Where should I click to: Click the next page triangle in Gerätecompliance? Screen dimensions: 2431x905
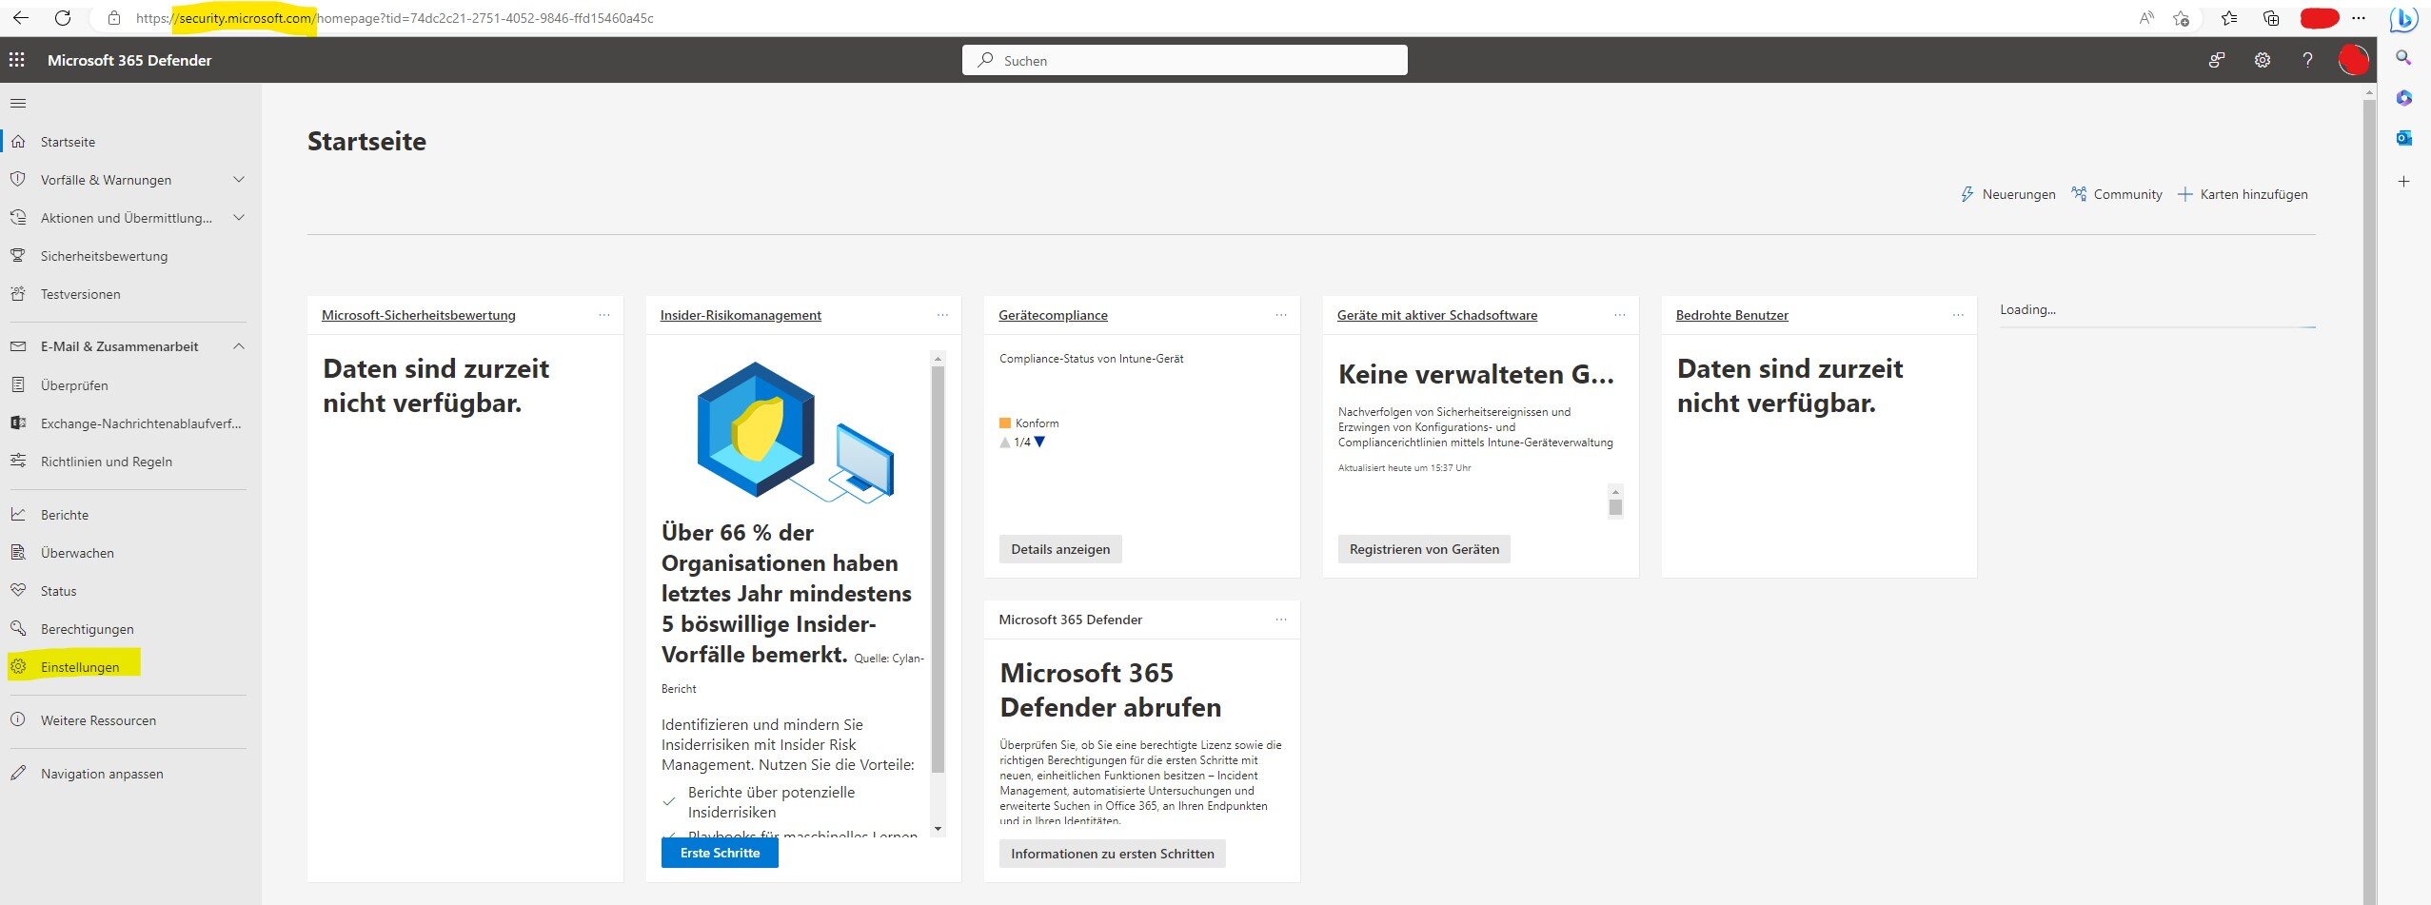[1039, 442]
